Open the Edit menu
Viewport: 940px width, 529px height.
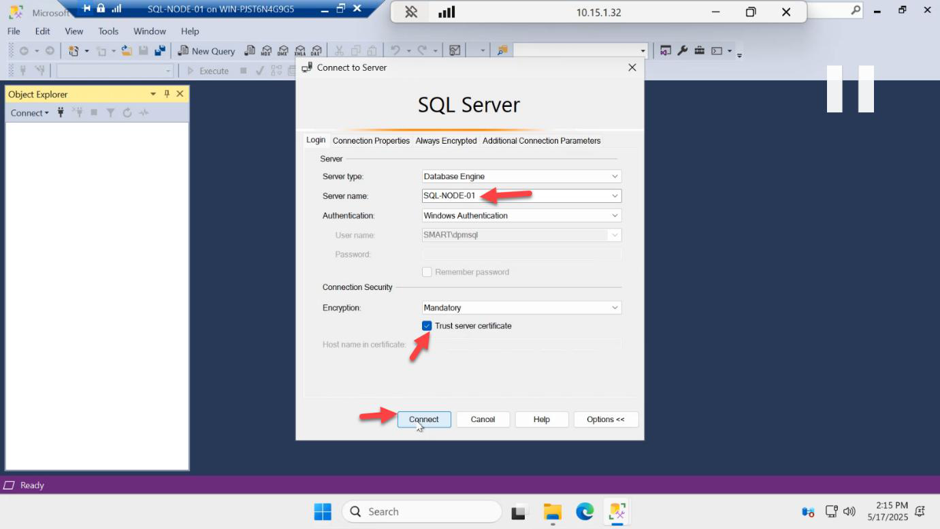42,31
